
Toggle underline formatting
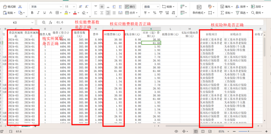point(44,13)
